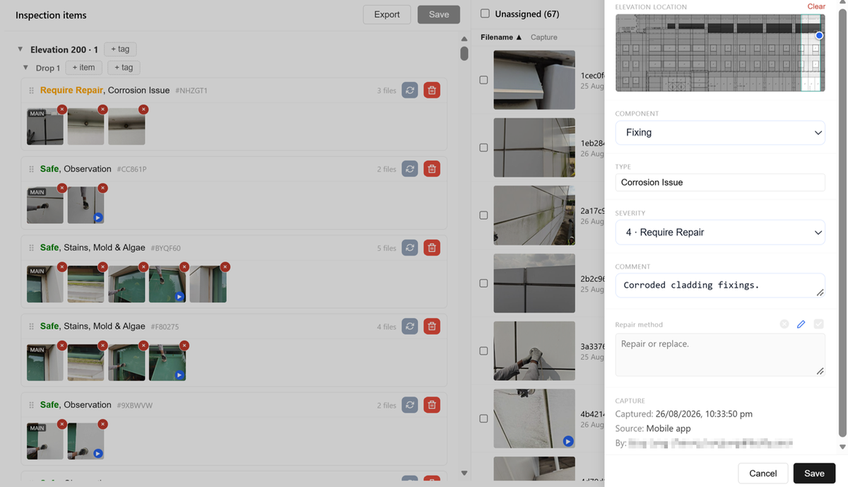The width and height of the screenshot is (848, 487).
Task: Open the Component dropdown showing Fixing
Action: tap(720, 133)
